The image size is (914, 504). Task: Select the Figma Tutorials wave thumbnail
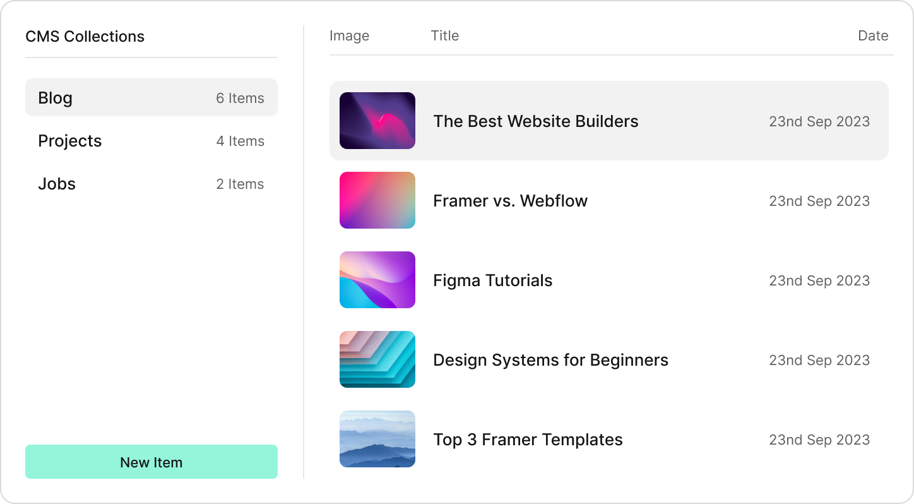(377, 280)
